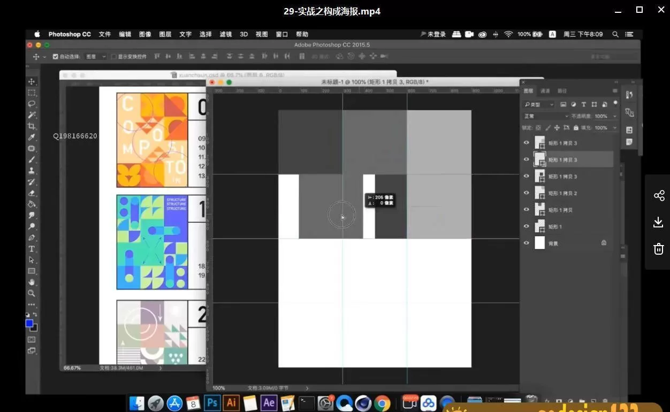
Task: Select the Lasso tool
Action: 32,104
